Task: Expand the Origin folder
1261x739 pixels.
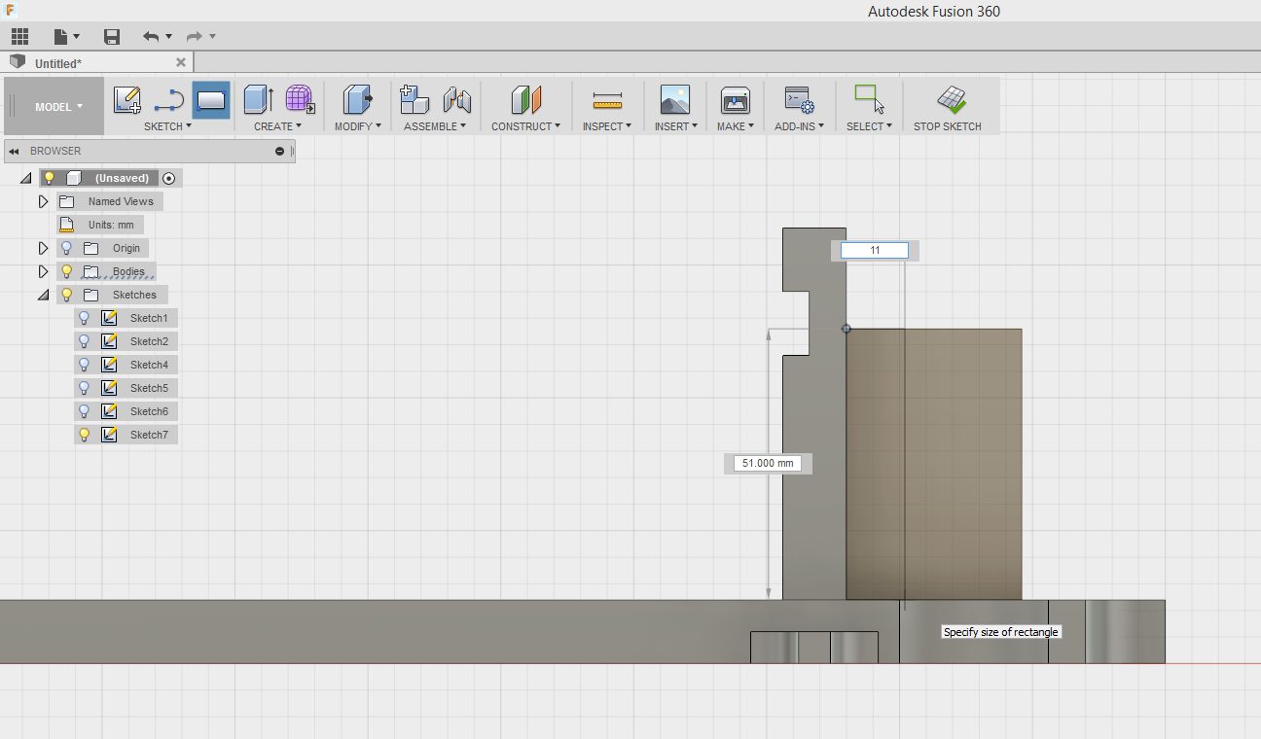Action: 43,248
